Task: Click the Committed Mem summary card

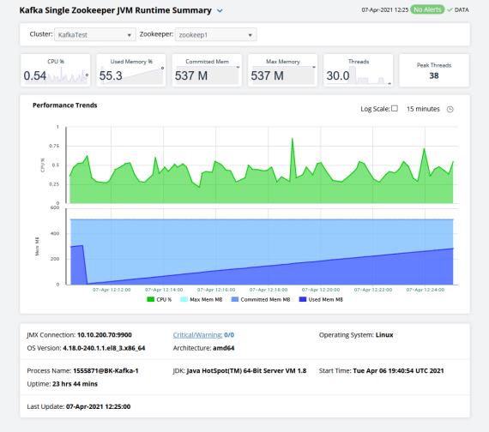Action: click(x=207, y=70)
